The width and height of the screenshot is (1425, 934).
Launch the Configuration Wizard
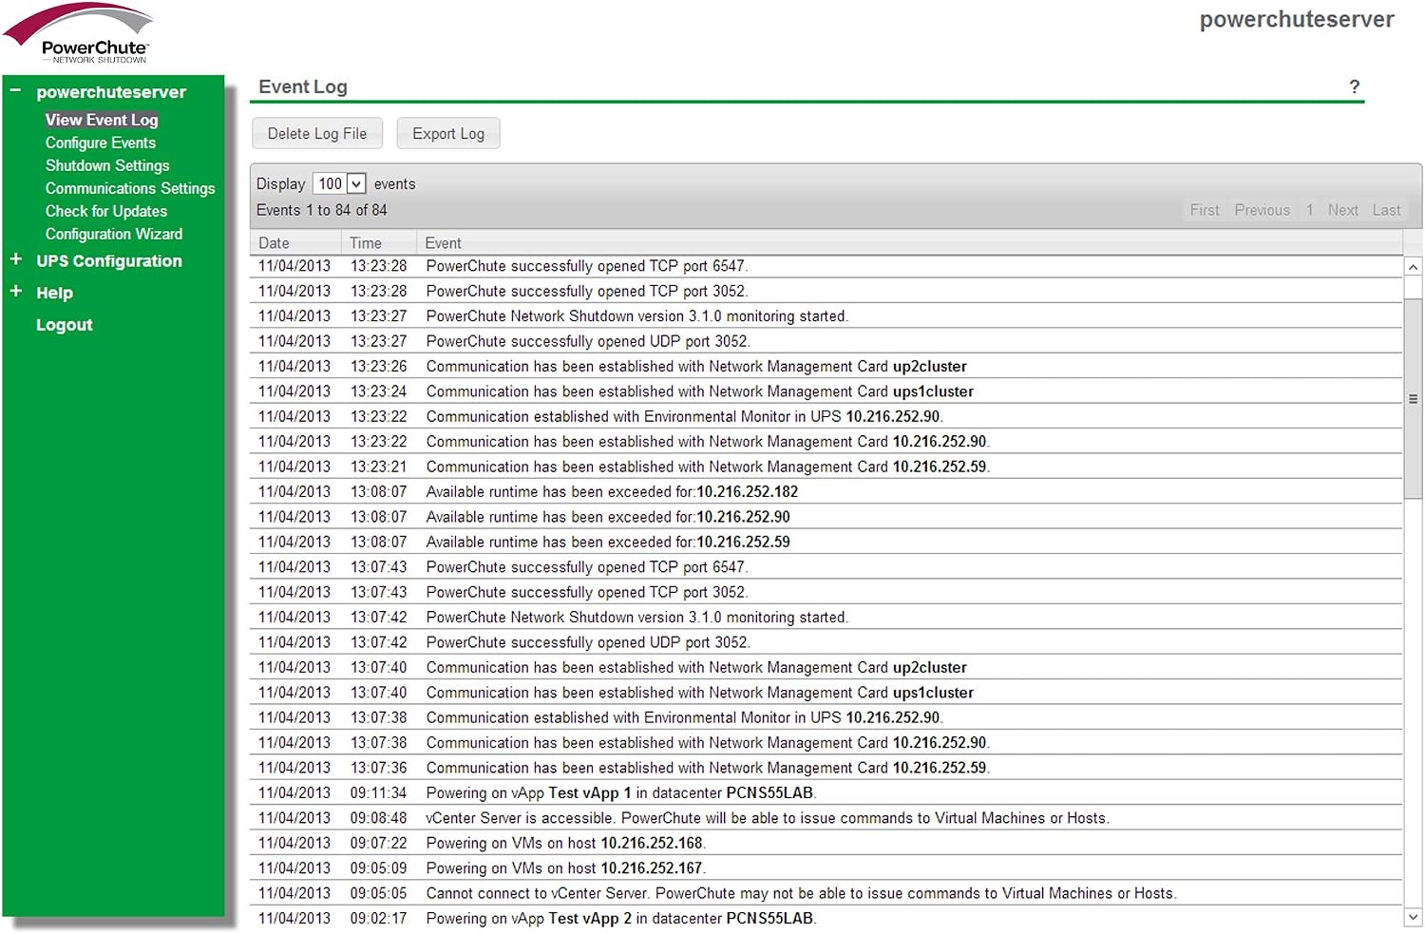[114, 234]
